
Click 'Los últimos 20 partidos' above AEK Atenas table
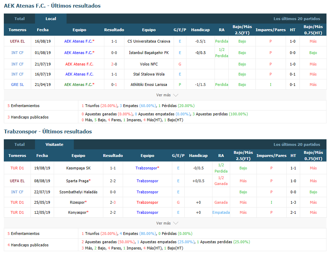tap(297, 19)
